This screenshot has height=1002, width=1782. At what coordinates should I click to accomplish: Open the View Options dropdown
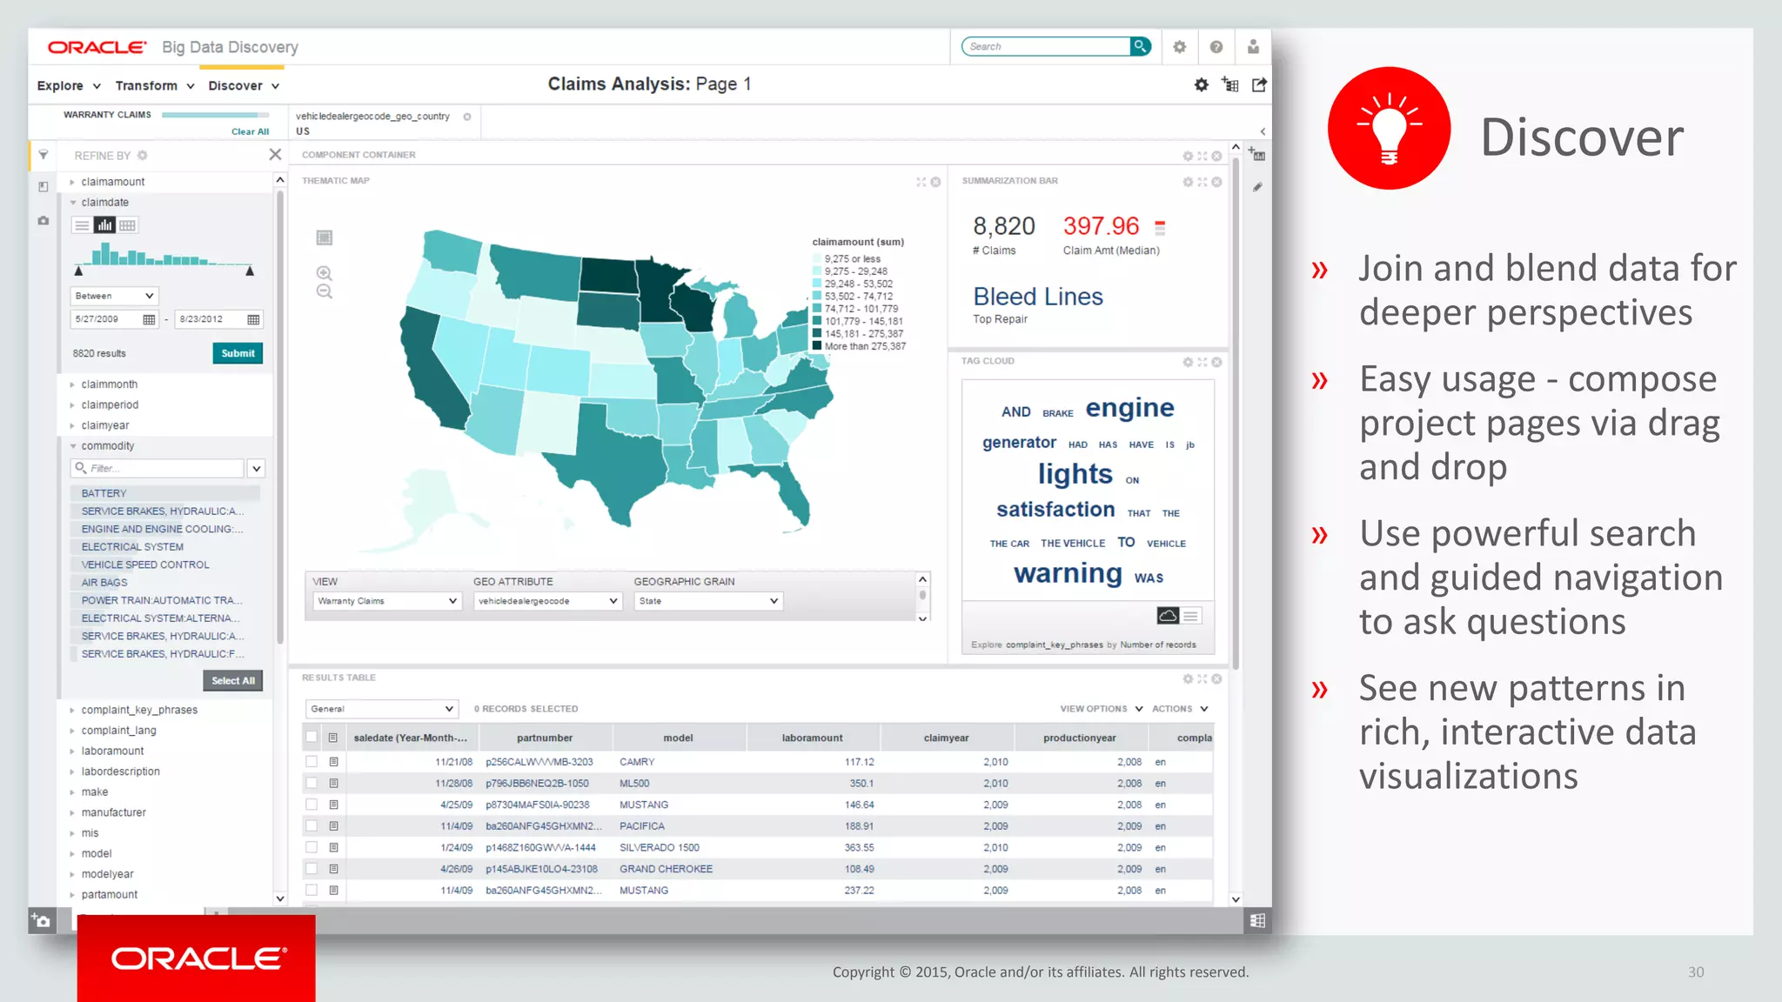(x=1102, y=709)
